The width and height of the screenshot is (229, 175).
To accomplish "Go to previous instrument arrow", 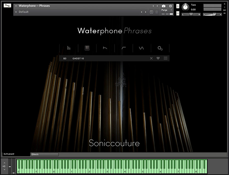I will [x=153, y=6].
